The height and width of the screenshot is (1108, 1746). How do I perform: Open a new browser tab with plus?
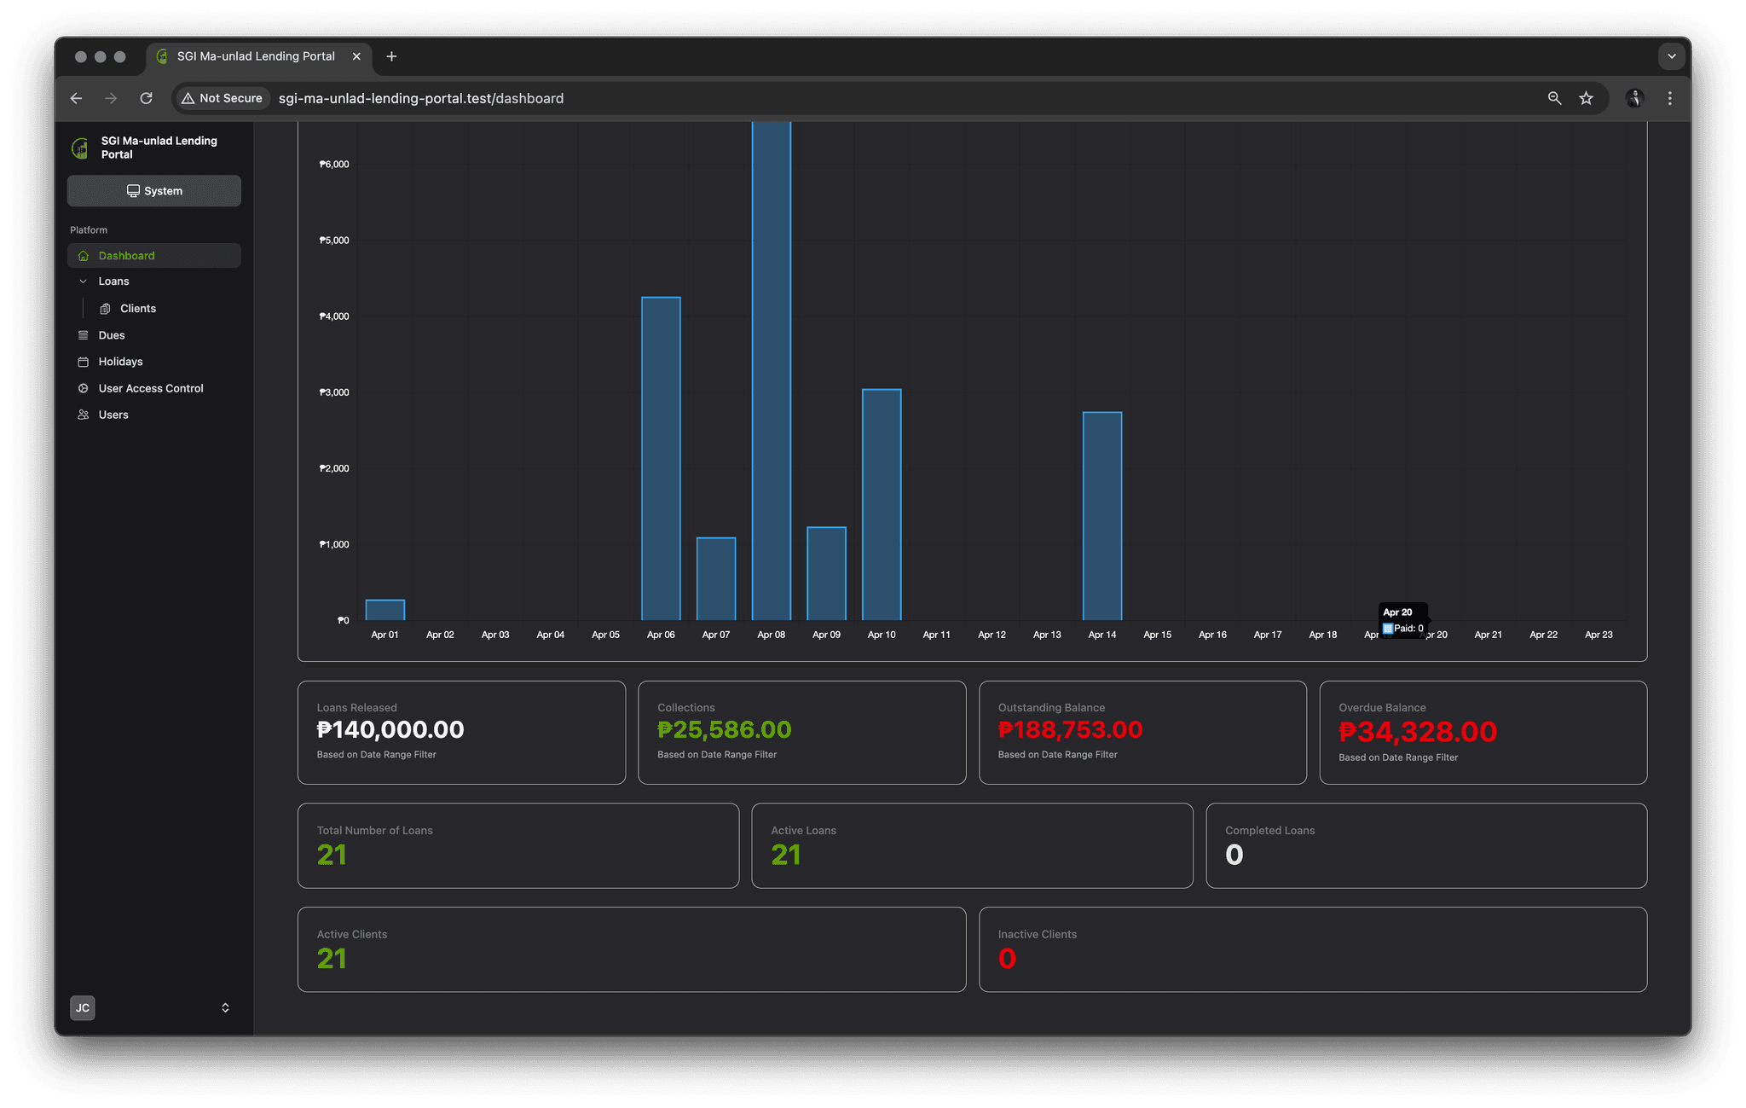(x=391, y=56)
